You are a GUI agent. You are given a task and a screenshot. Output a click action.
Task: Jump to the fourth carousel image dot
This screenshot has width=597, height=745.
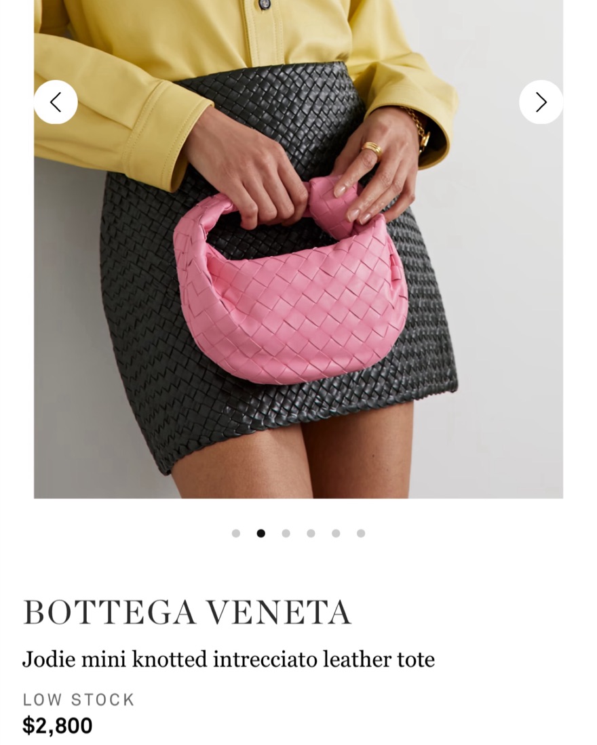(x=311, y=533)
